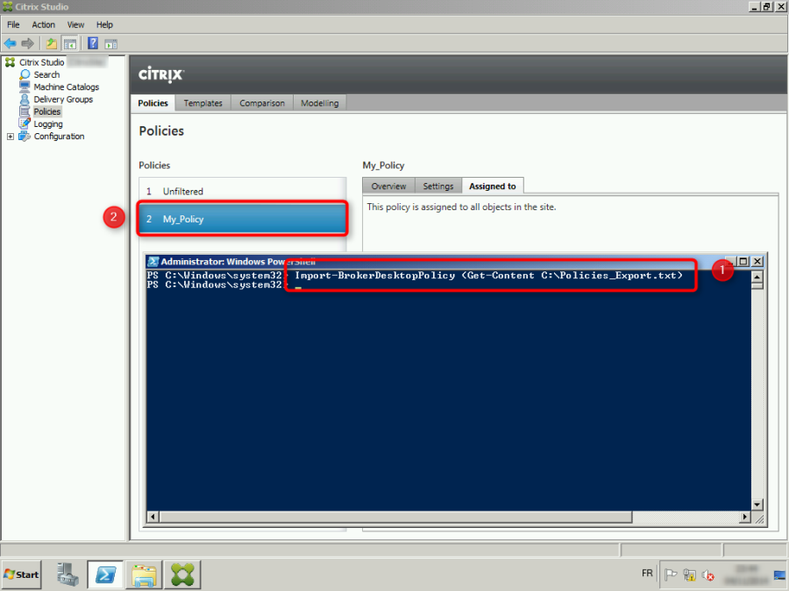Viewport: 789px width, 591px height.
Task: Click PowerShell vertical scrollbar down arrow
Action: tap(757, 504)
